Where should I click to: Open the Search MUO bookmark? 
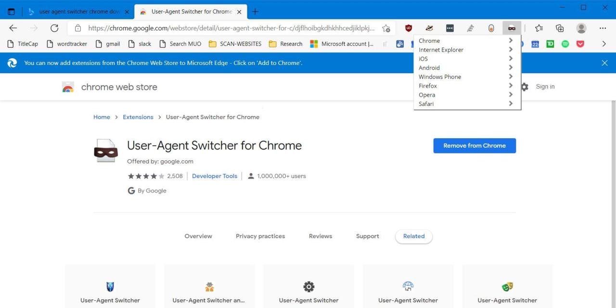[x=180, y=44]
